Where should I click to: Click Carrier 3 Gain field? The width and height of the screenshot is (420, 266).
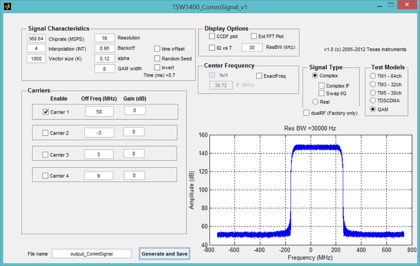[134, 153]
